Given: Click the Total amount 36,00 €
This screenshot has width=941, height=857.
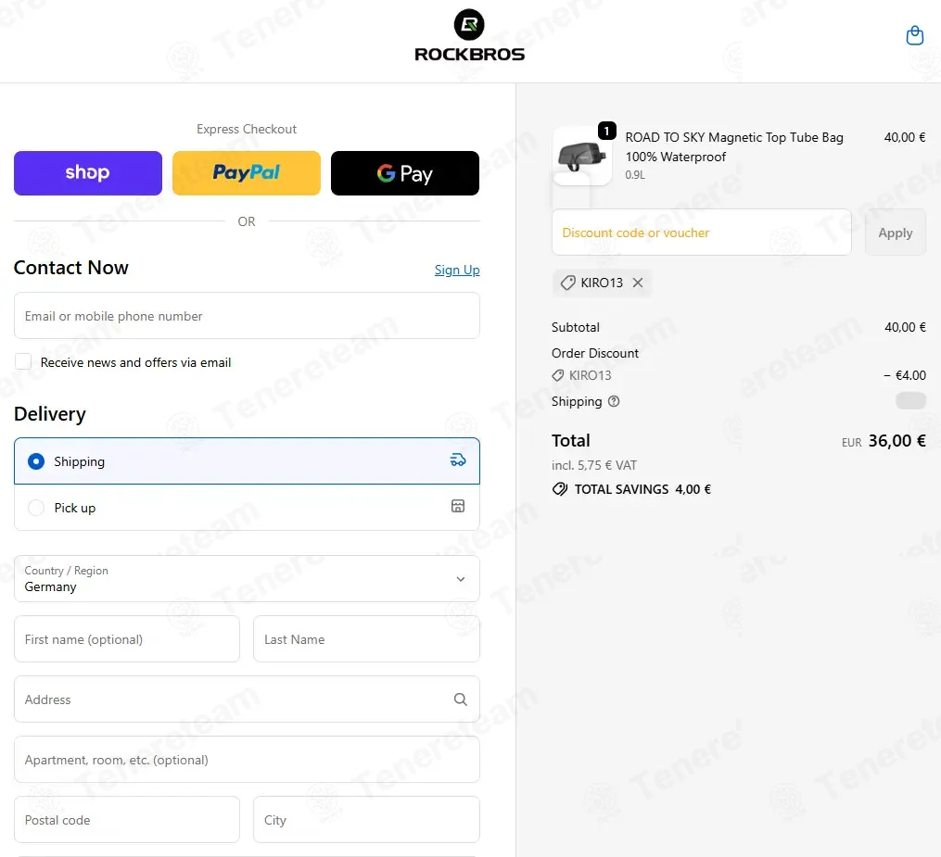Looking at the screenshot, I should click(896, 441).
